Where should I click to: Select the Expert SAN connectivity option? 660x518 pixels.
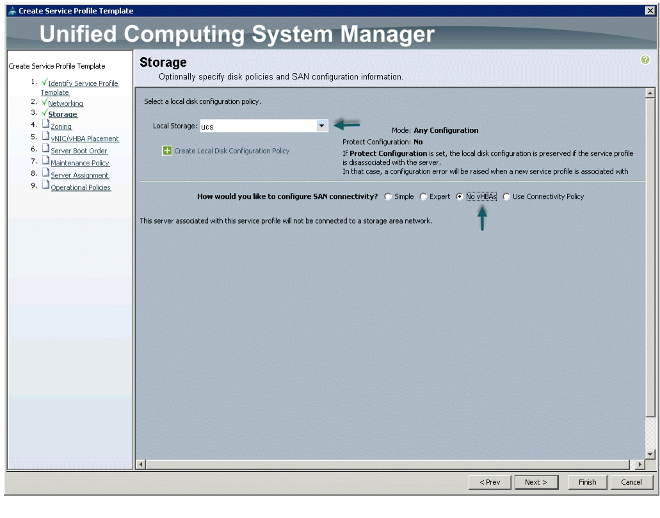point(423,196)
